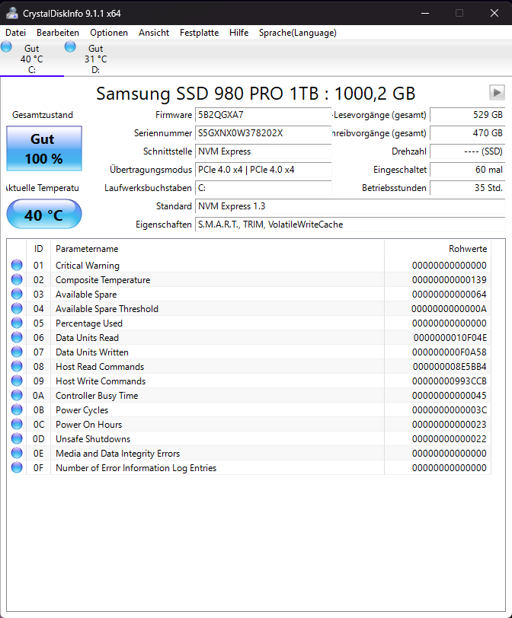This screenshot has width=512, height=618.
Task: Click the next disk arrow button
Action: coord(497,93)
